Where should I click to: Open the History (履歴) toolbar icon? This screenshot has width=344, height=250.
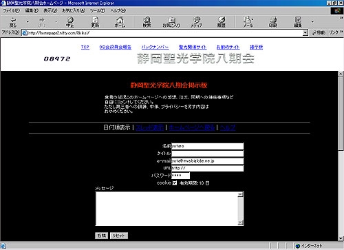click(222, 22)
